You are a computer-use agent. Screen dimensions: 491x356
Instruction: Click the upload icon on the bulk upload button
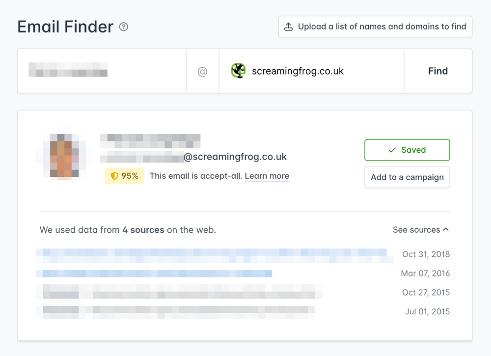(x=289, y=27)
